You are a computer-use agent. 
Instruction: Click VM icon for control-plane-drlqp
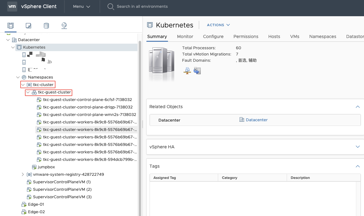point(39,107)
